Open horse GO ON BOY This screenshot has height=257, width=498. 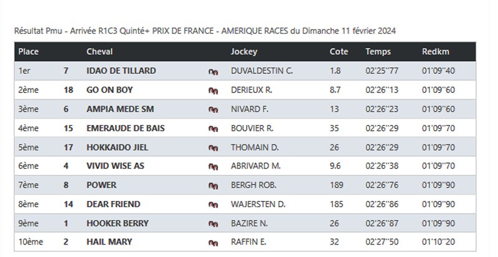pos(110,90)
